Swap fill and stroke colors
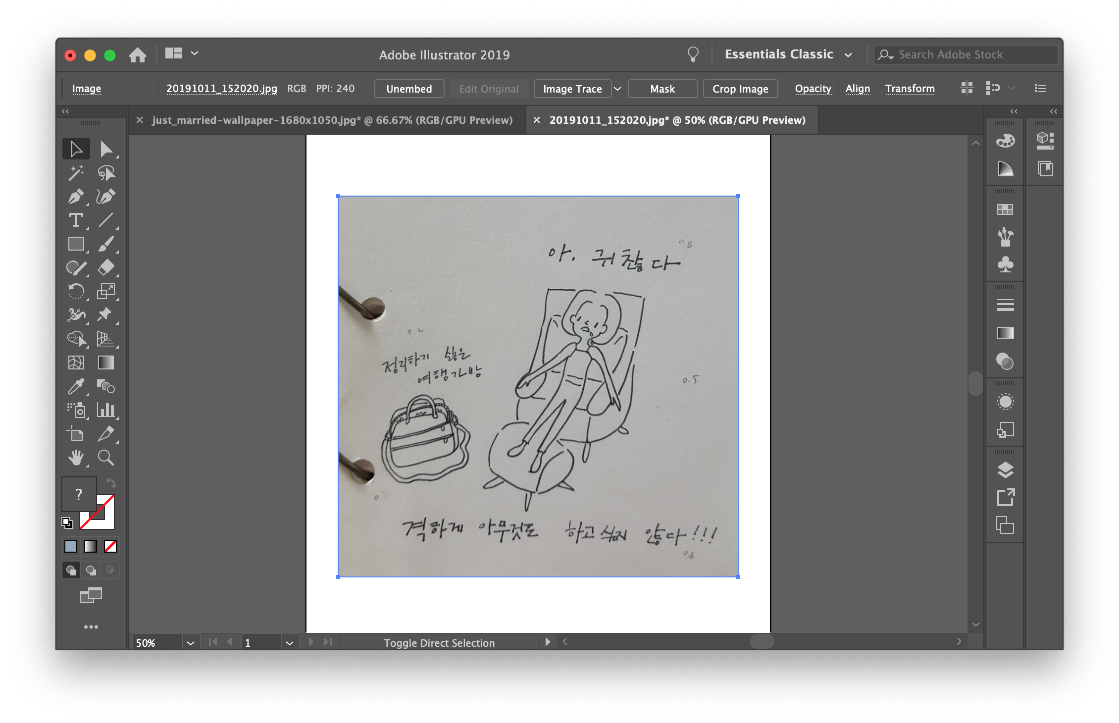1119x723 pixels. (x=111, y=482)
